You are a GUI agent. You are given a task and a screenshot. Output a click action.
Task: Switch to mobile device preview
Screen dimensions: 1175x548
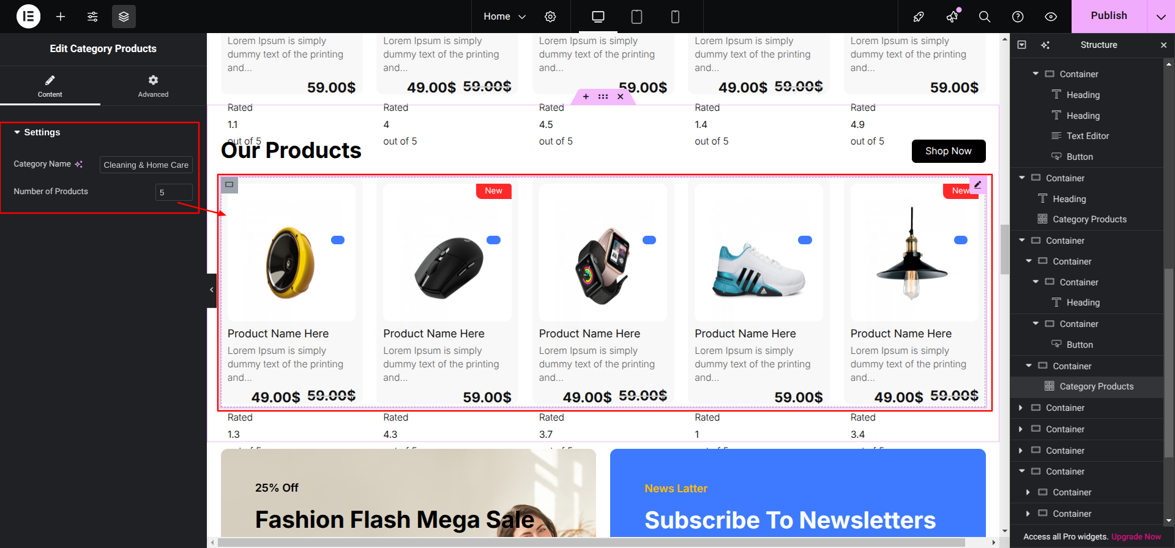675,17
